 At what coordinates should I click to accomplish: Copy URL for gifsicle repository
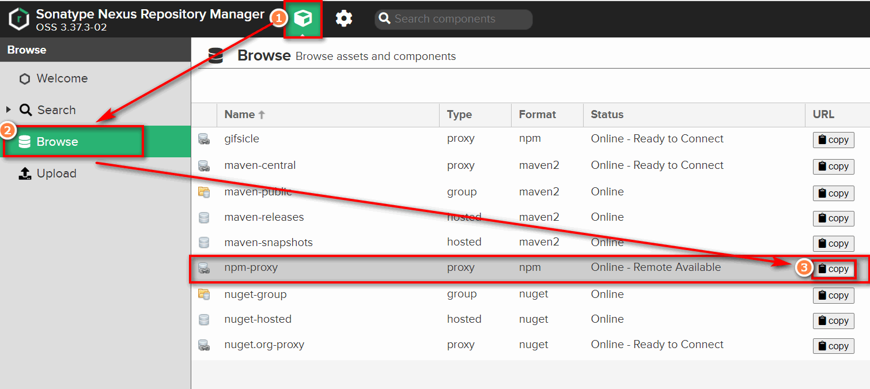point(833,139)
